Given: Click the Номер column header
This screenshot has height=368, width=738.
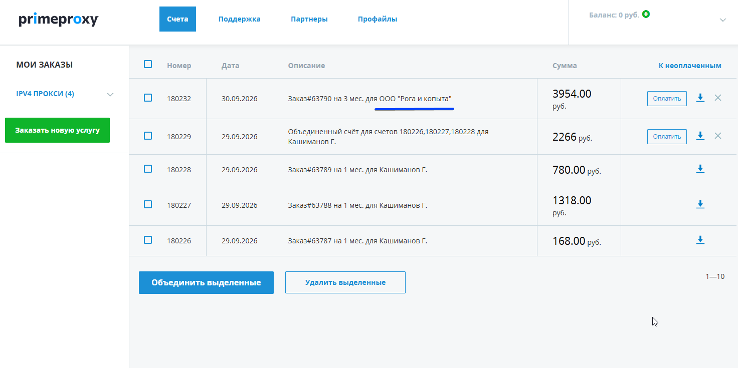Looking at the screenshot, I should click(x=179, y=66).
